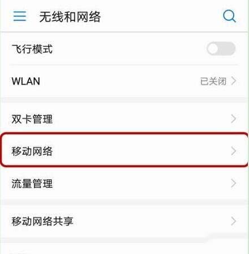Select the 飞行模式 label text
Screen dimensions: 249x254
(x=32, y=49)
